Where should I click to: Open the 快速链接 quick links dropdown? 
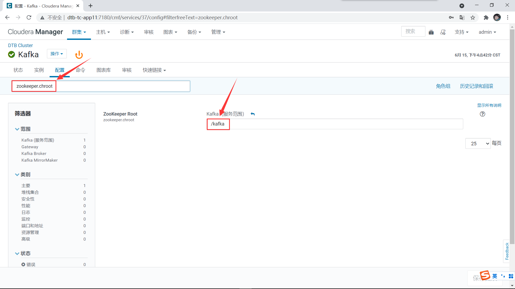point(154,70)
